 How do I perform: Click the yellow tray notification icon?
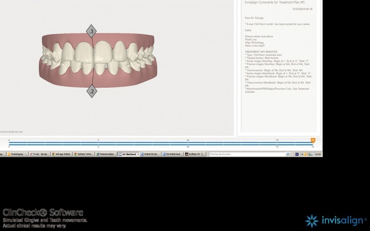point(305,155)
